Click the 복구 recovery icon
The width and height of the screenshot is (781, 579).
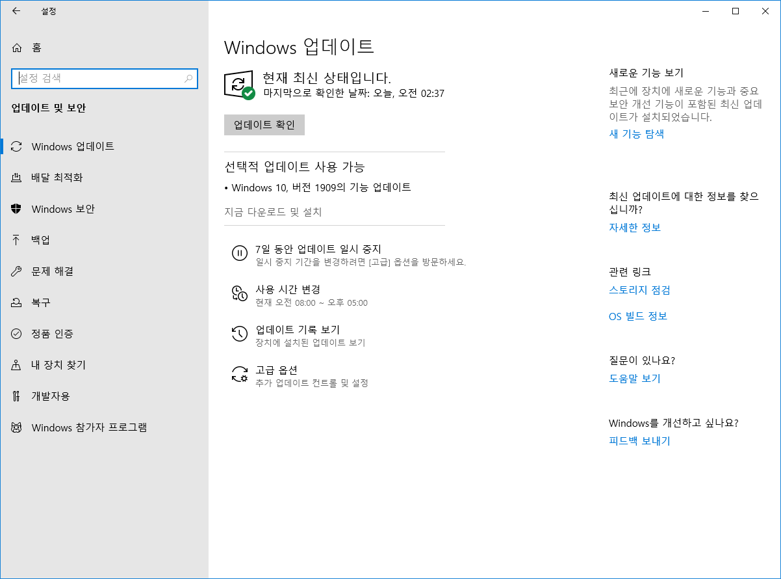(17, 303)
